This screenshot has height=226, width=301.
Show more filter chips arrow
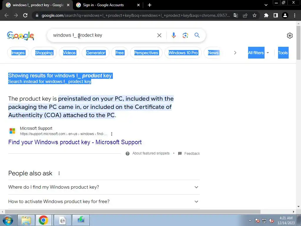click(235, 53)
